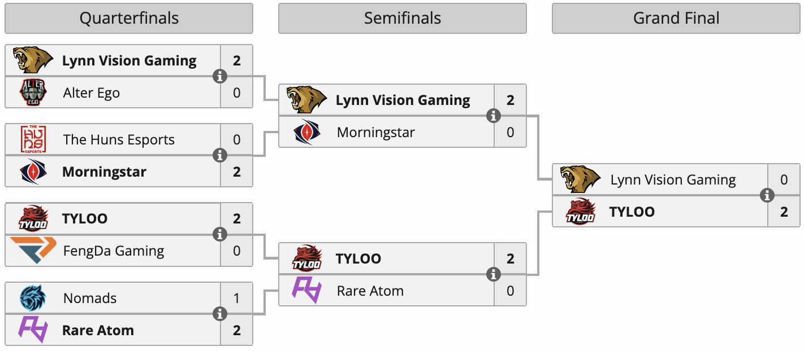Click the FengDa Gaming logo
804x351 pixels.
tap(33, 251)
